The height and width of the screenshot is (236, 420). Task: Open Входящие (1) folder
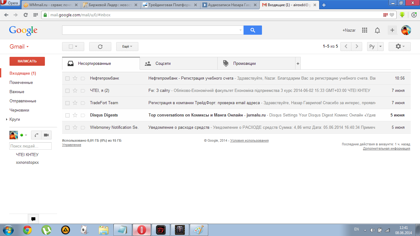23,73
